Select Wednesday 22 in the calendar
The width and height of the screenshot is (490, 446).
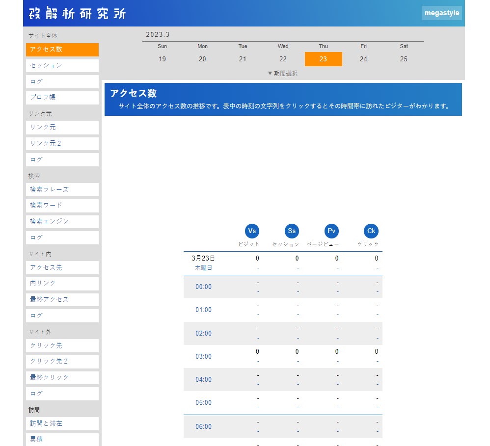pyautogui.click(x=283, y=59)
